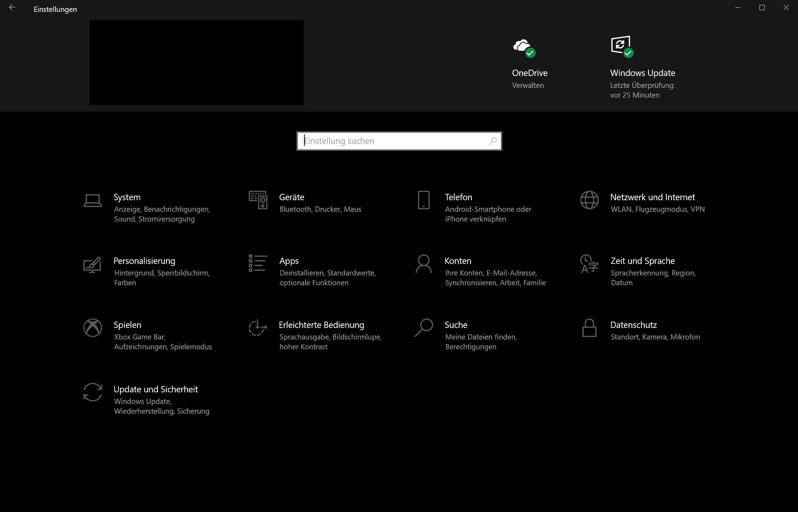
Task: Open the Update und Sicherheit title
Action: pos(156,390)
